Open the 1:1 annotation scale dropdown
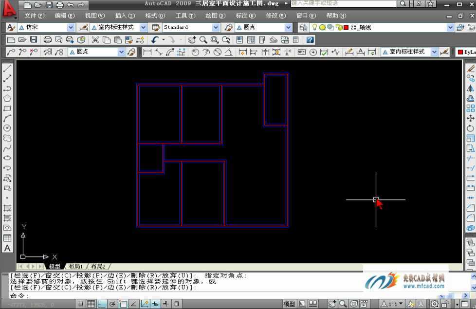This screenshot has width=476, height=309. [392, 304]
